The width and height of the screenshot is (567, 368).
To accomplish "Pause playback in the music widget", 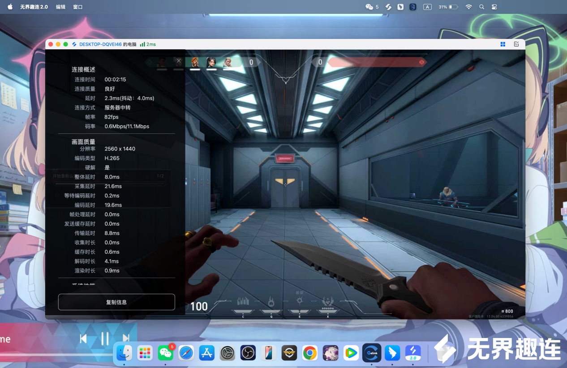I will [x=105, y=339].
